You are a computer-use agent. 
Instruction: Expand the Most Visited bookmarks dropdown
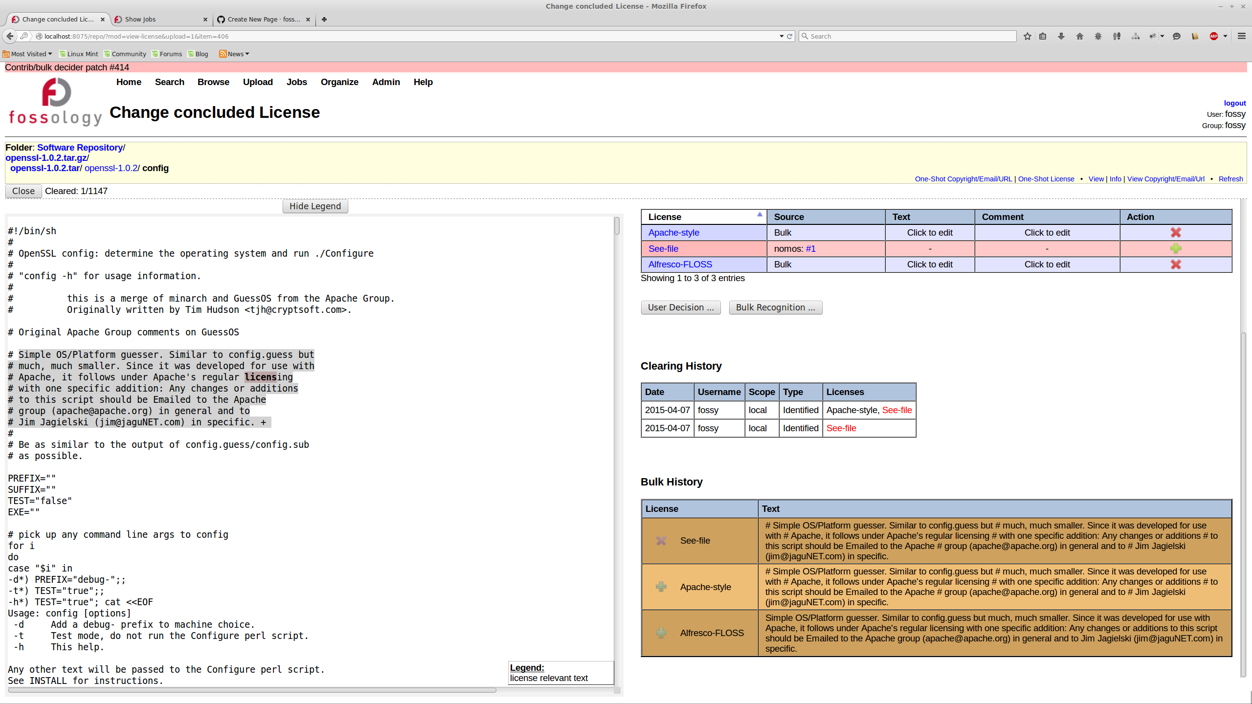click(x=28, y=54)
